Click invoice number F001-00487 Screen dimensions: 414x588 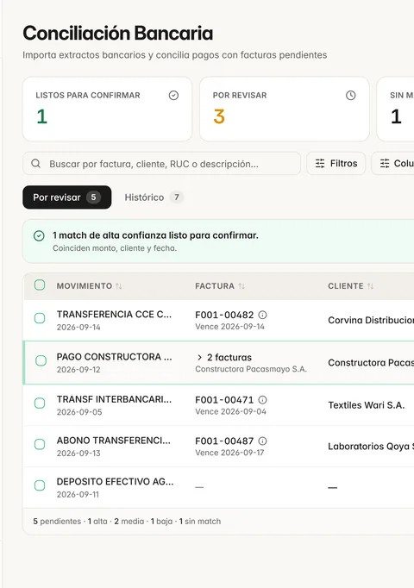[x=224, y=441]
